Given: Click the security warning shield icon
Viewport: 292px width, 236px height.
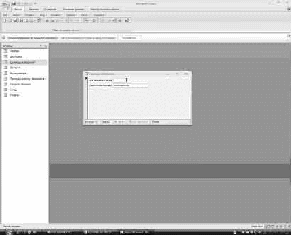Looking at the screenshot, I should [4, 37].
